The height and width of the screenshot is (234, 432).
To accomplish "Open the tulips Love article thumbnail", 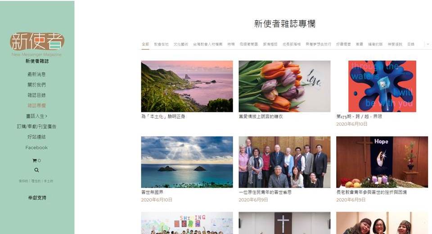I will click(x=284, y=86).
